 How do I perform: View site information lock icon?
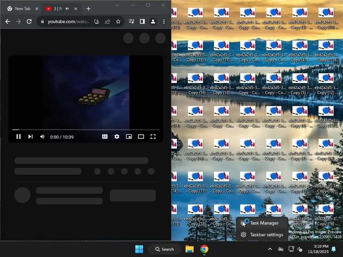coord(43,21)
